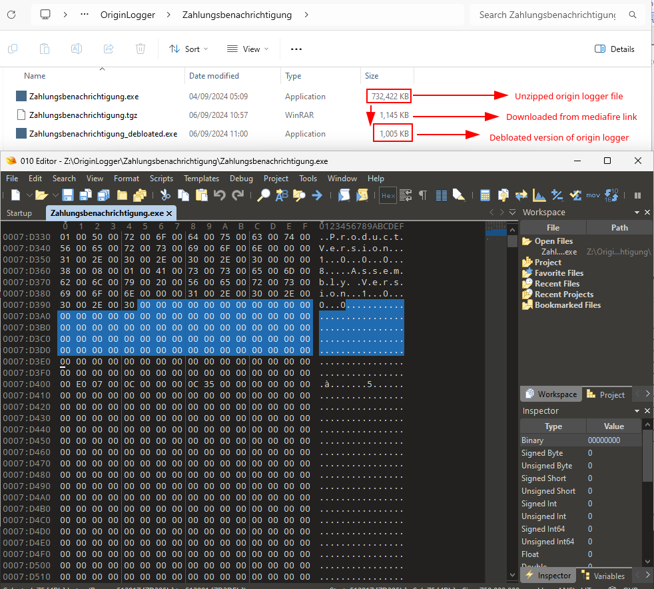654x589 pixels.
Task: Toggle the word wrap toolbar icon
Action: pos(406,195)
